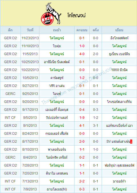Open home team วัปเปอร์ทาเลอร์
The width and height of the screenshot is (137, 193).
pyautogui.click(x=57, y=118)
